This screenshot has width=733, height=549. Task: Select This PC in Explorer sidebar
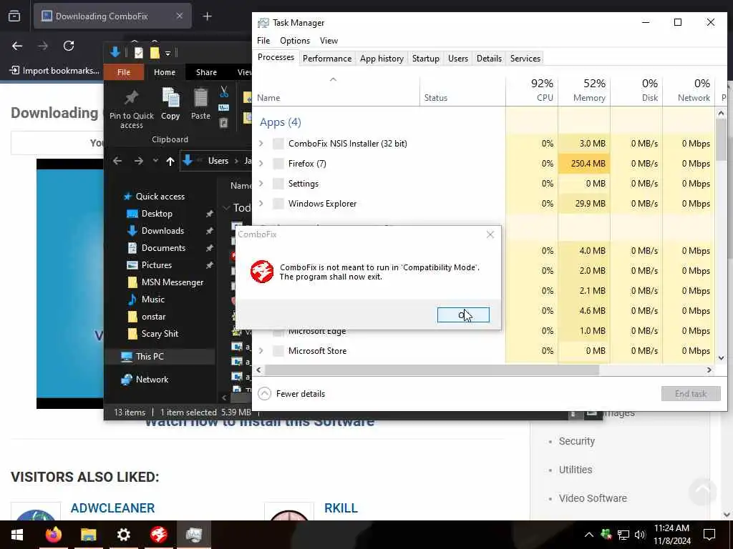pyautogui.click(x=150, y=356)
